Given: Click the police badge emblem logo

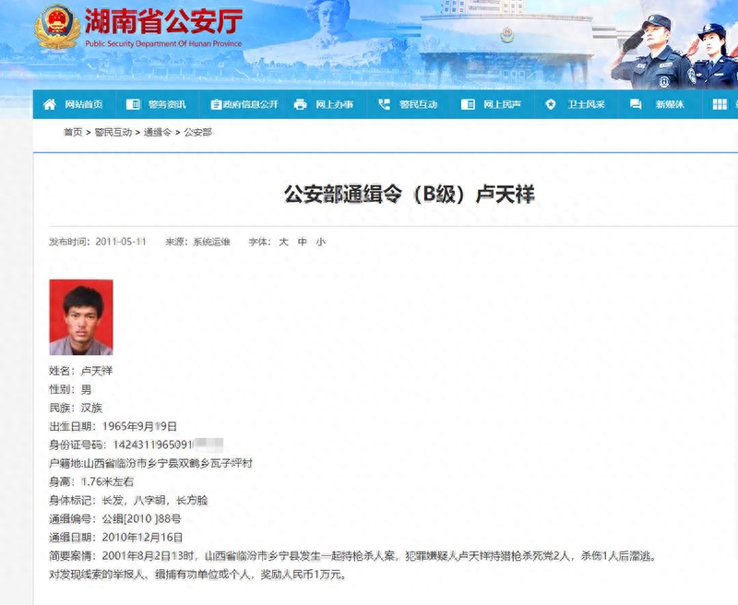Looking at the screenshot, I should click(x=57, y=28).
